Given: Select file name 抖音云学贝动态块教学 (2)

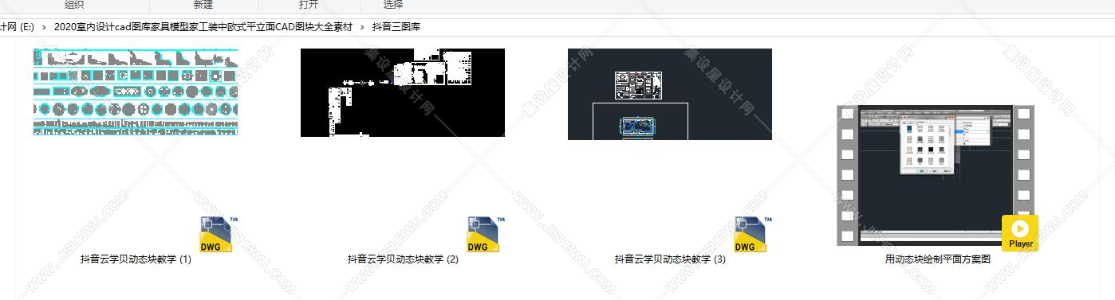Looking at the screenshot, I should coord(403,259).
